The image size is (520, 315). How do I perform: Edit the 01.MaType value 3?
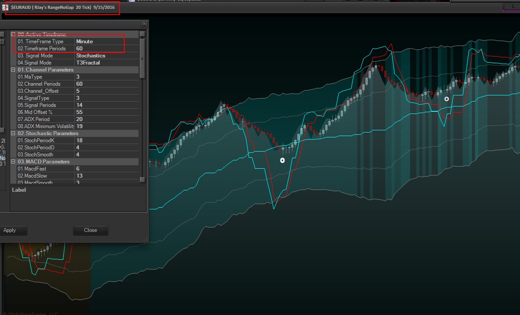click(107, 77)
